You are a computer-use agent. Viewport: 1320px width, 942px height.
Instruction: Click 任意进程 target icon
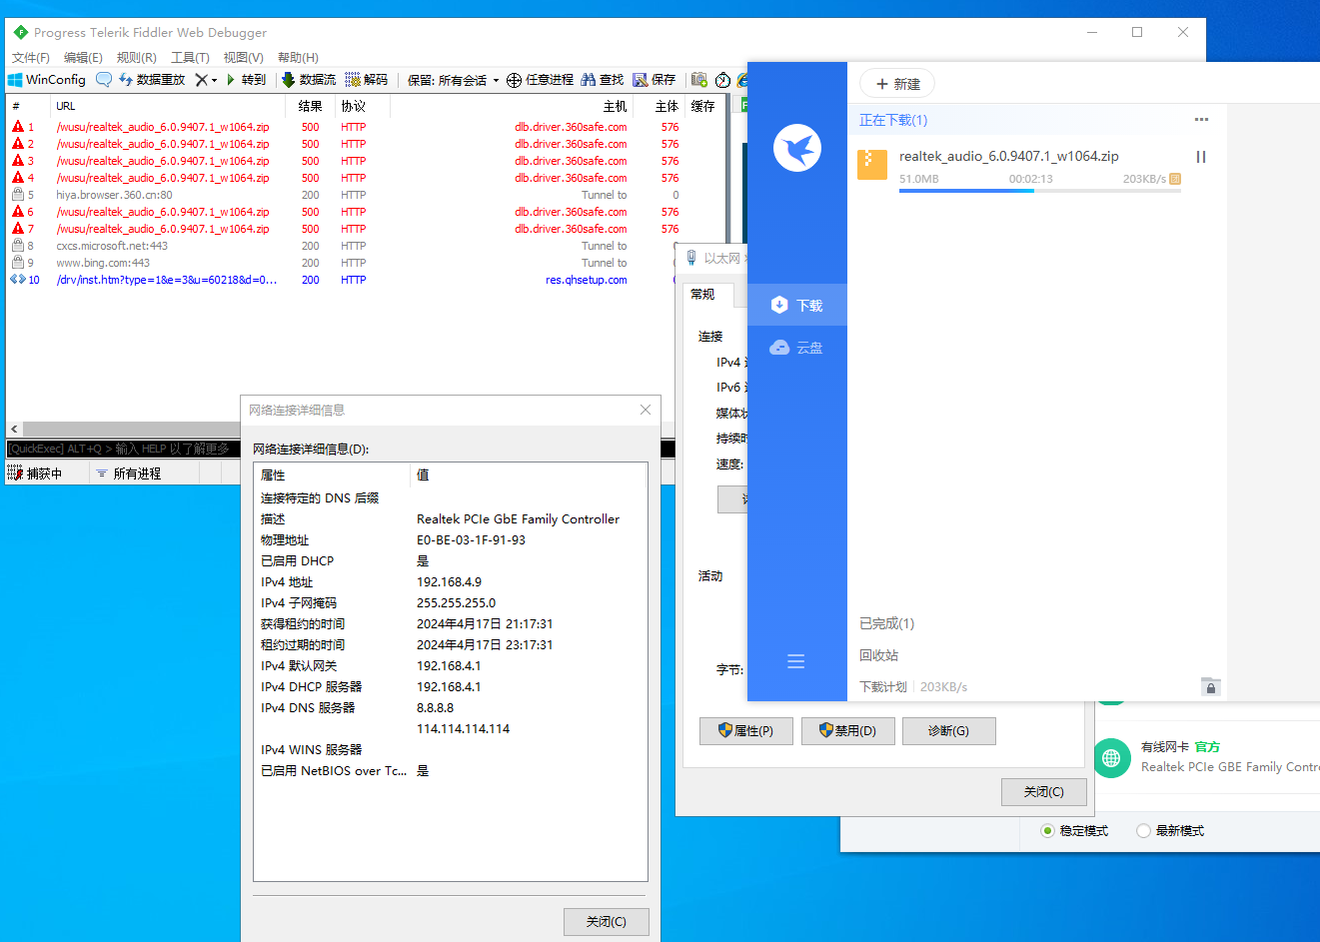(x=540, y=80)
